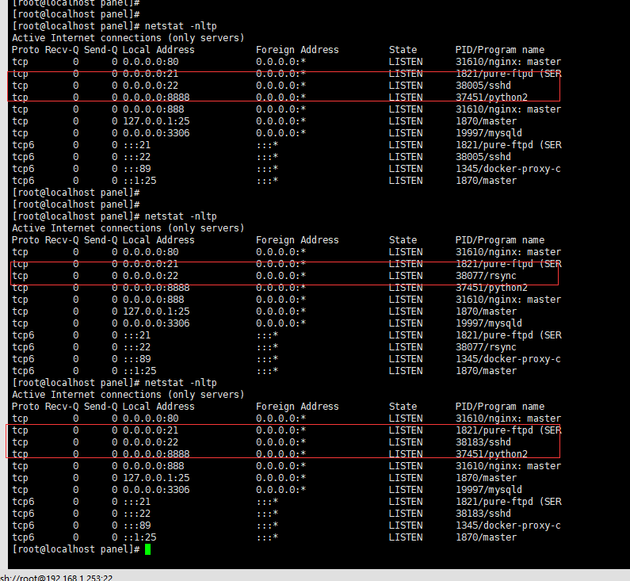Click the final netstat -nltp command text
The image size is (630, 581).
point(181,383)
